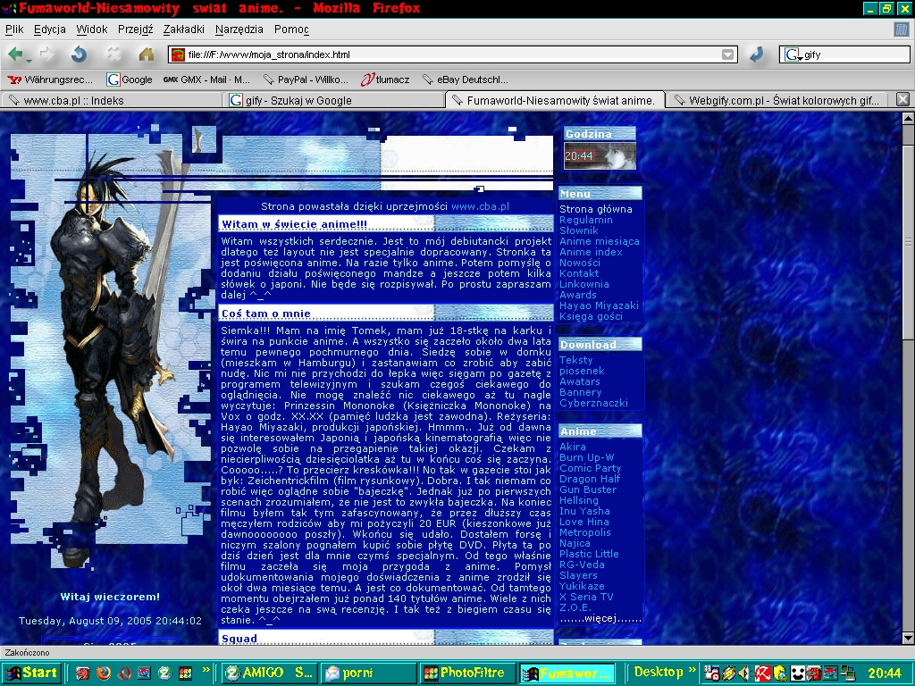Click the Windows Start button
This screenshot has width=915, height=686.
31,673
